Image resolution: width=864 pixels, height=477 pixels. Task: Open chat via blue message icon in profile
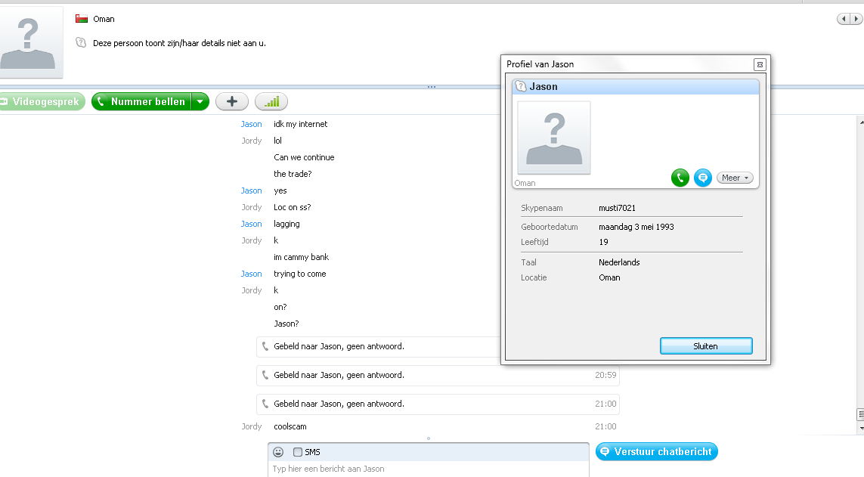tap(702, 178)
